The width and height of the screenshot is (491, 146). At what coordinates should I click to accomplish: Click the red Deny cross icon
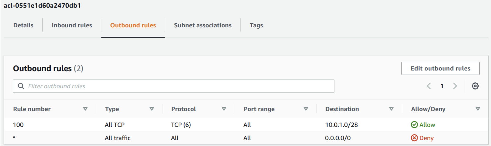pos(414,138)
